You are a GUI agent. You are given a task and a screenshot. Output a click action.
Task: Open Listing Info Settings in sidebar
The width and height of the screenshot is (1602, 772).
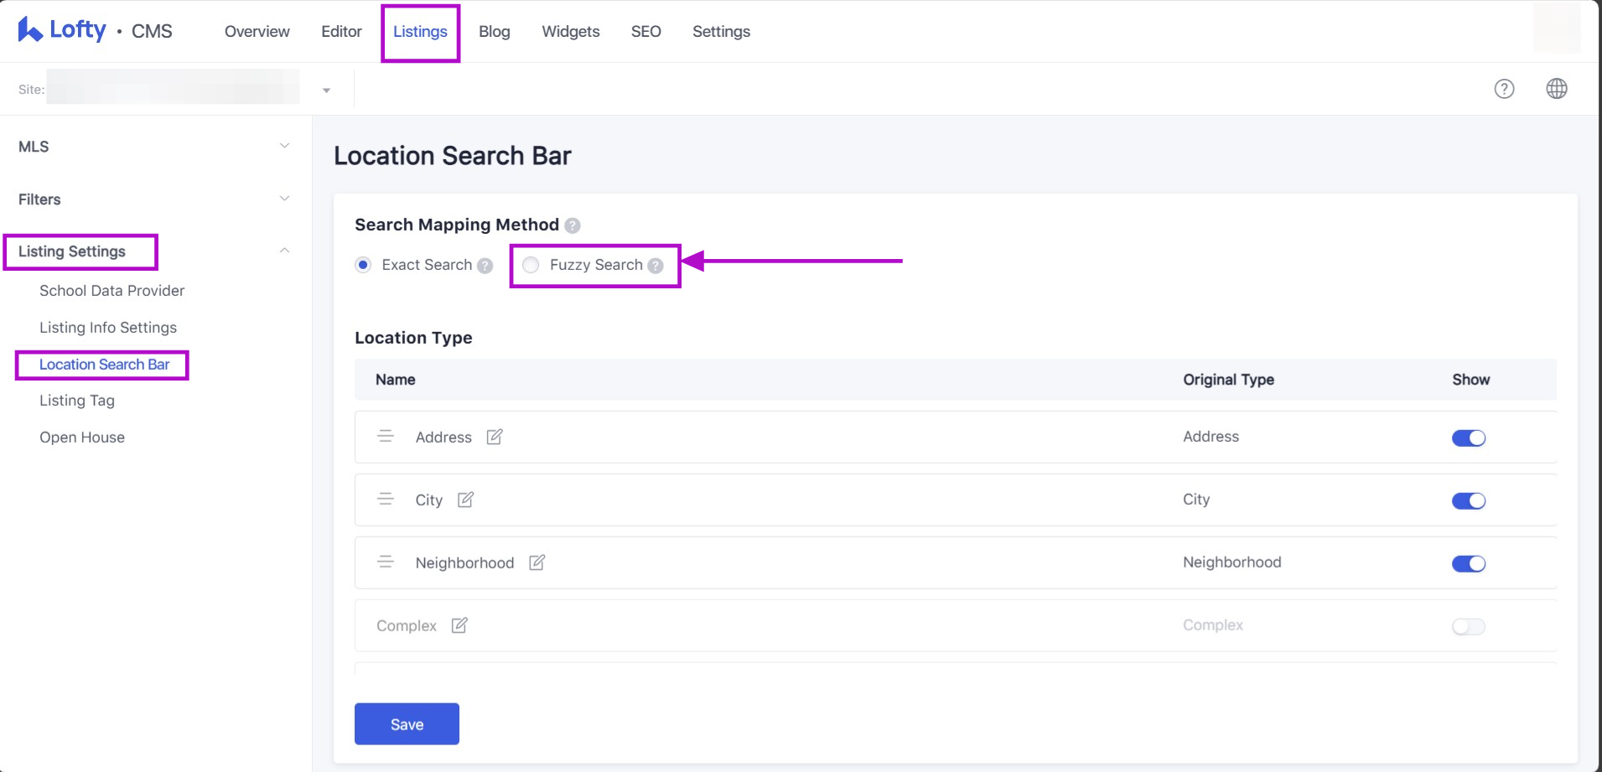click(108, 328)
